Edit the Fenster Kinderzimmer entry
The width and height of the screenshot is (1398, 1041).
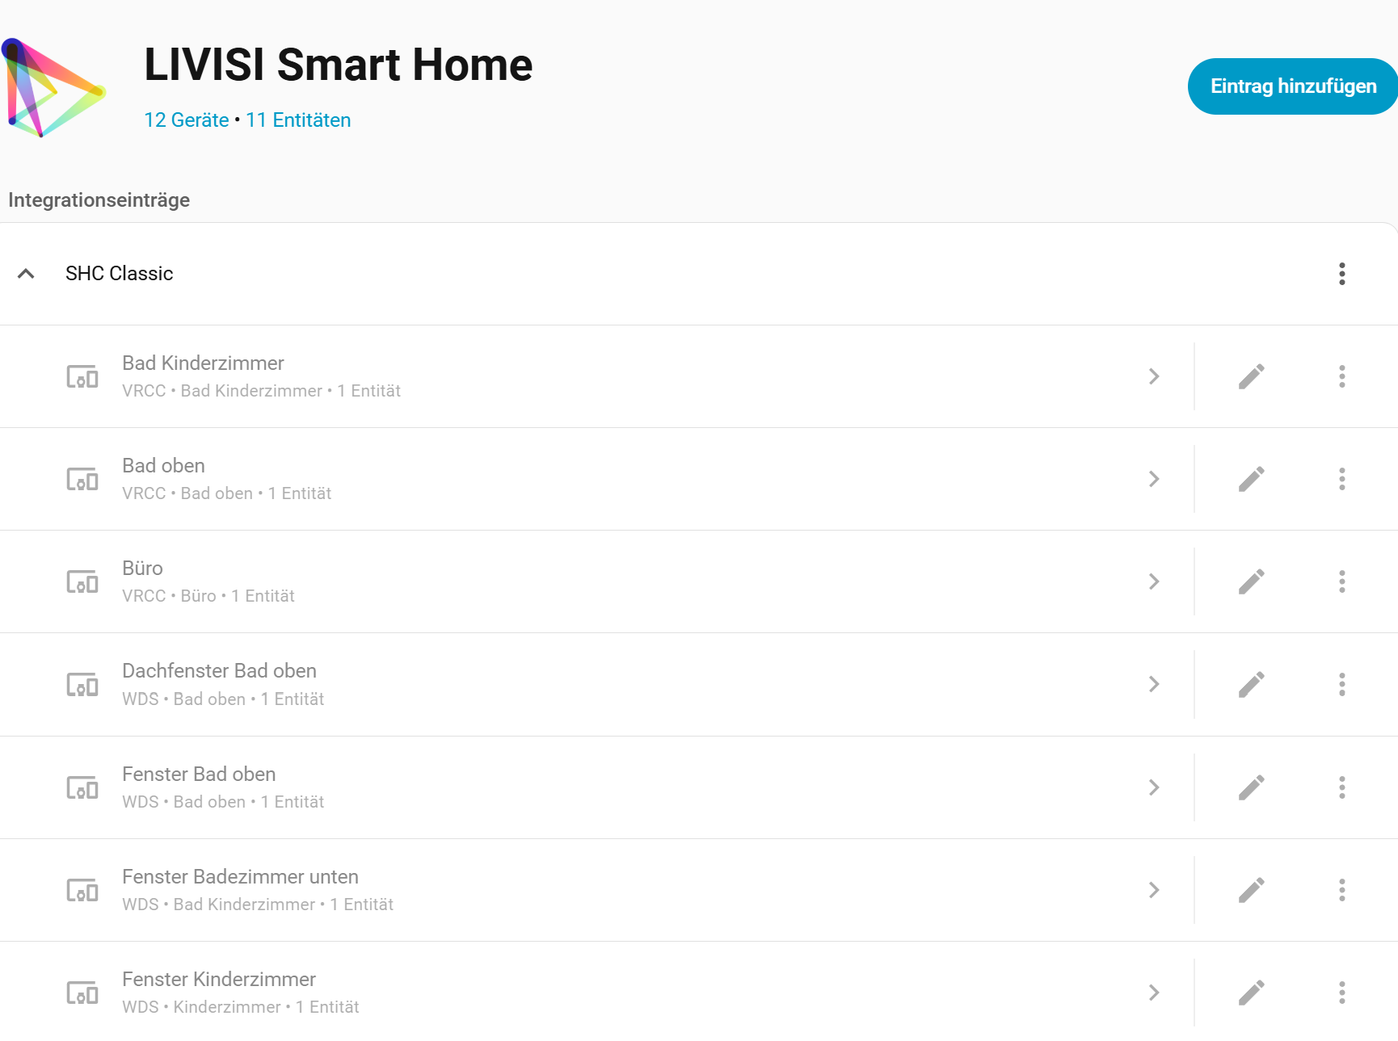pyautogui.click(x=1251, y=993)
